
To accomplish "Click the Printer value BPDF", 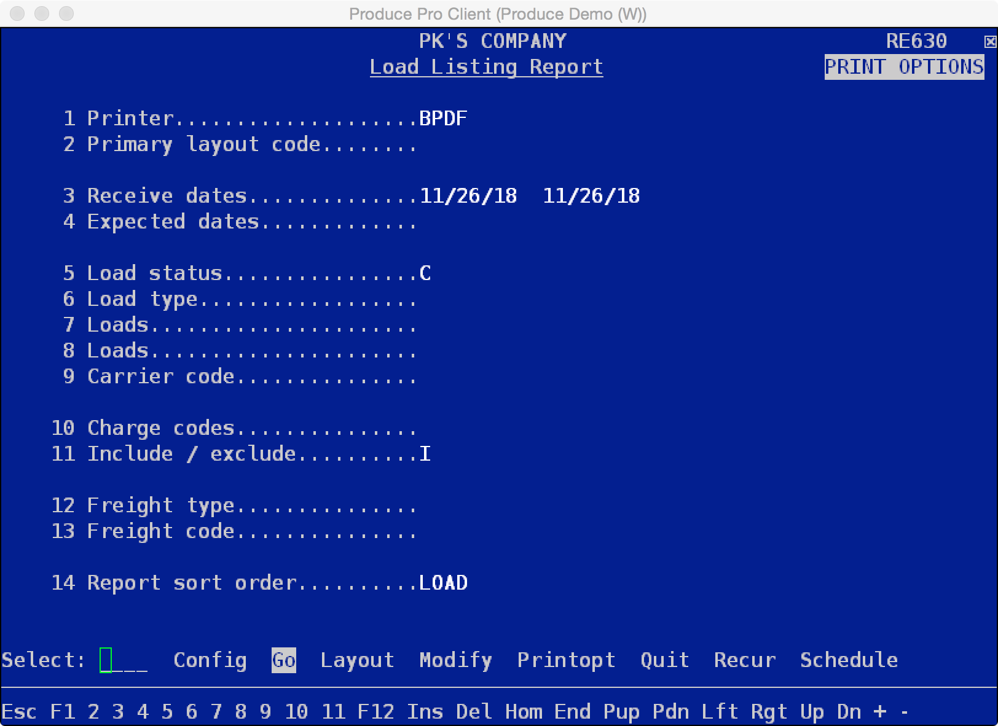I will coord(443,118).
